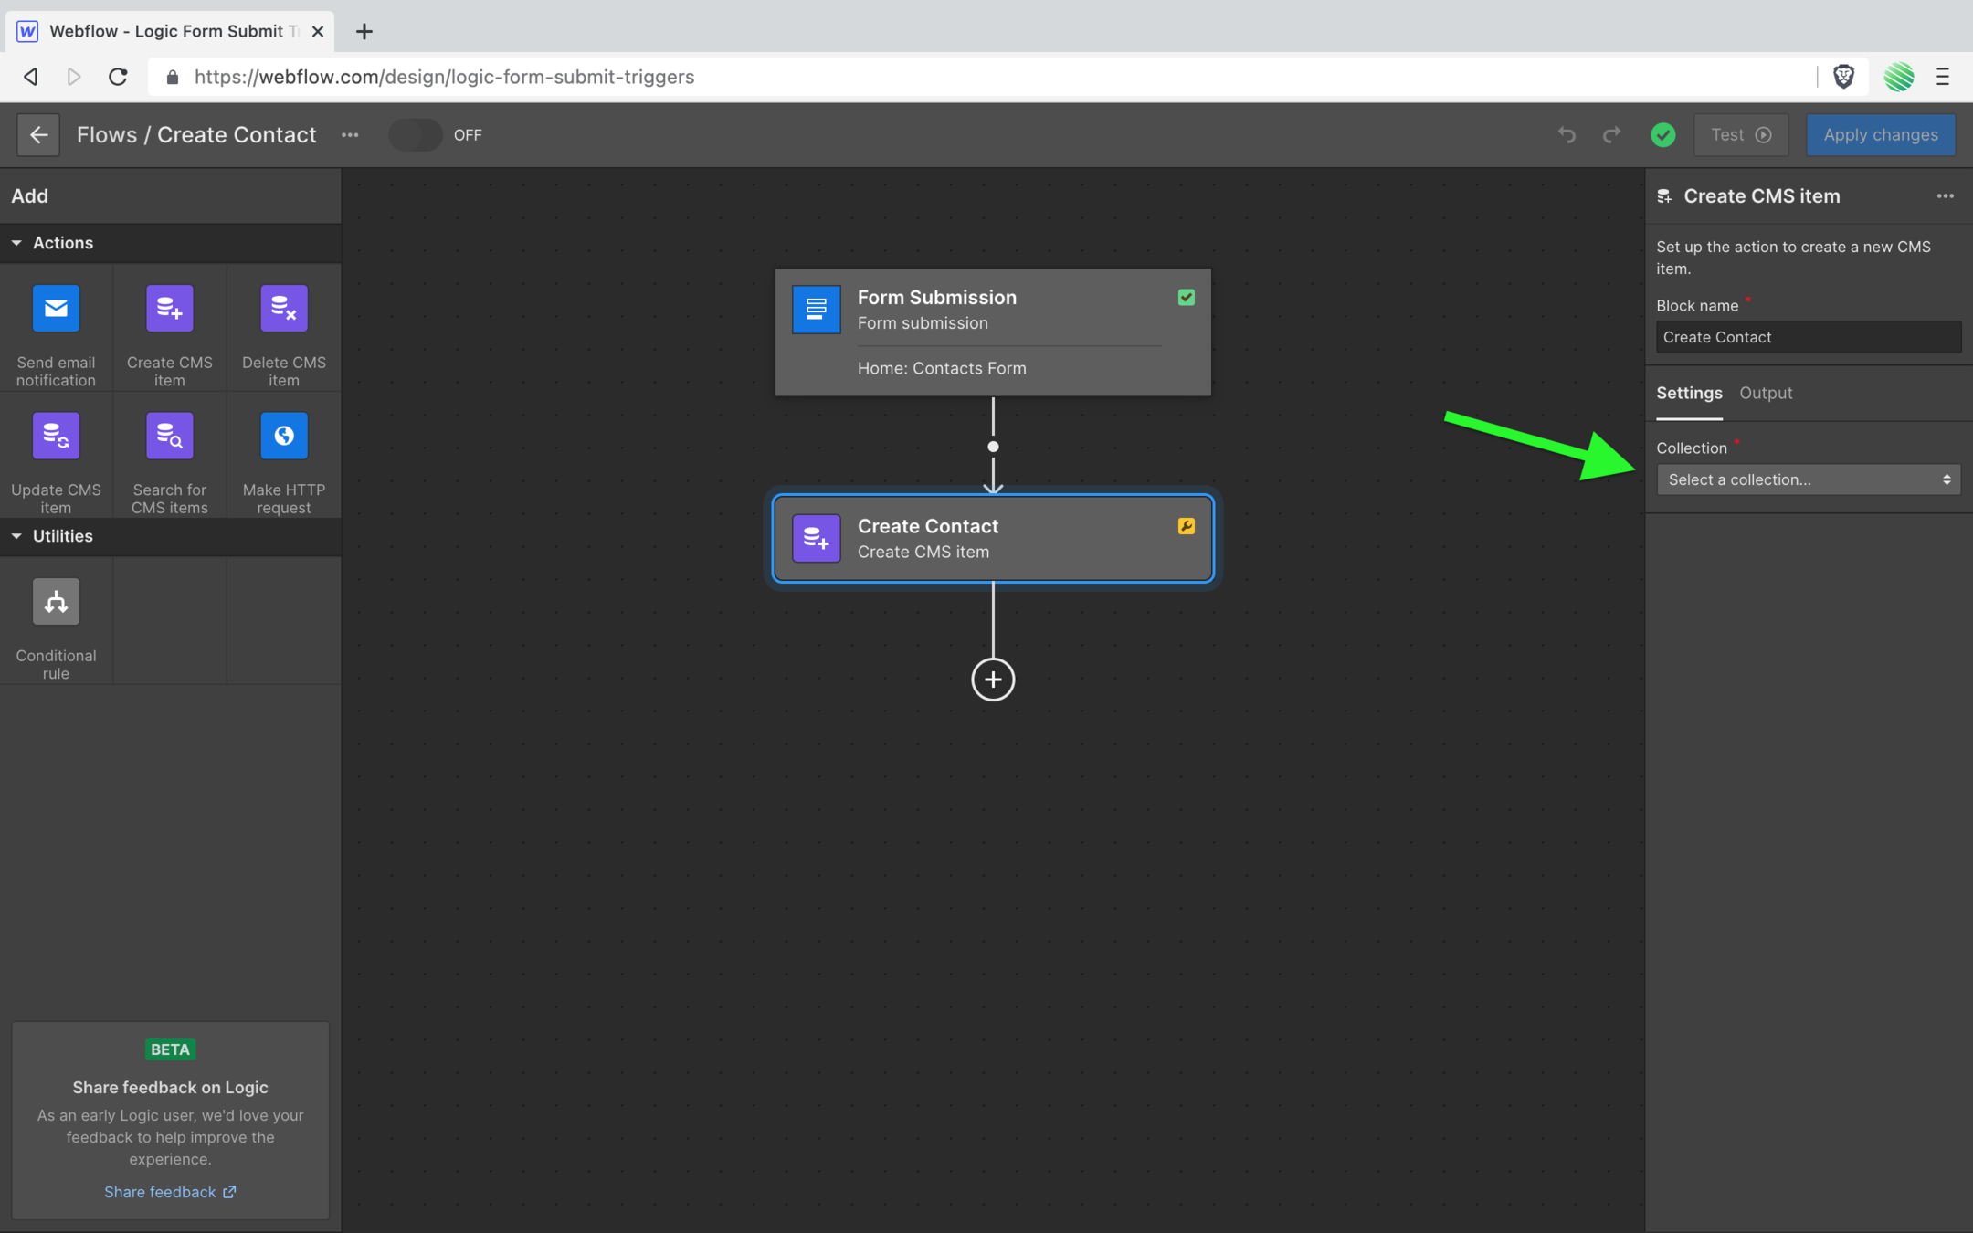Open the browser hamburger menu
This screenshot has width=1973, height=1233.
1943,77
